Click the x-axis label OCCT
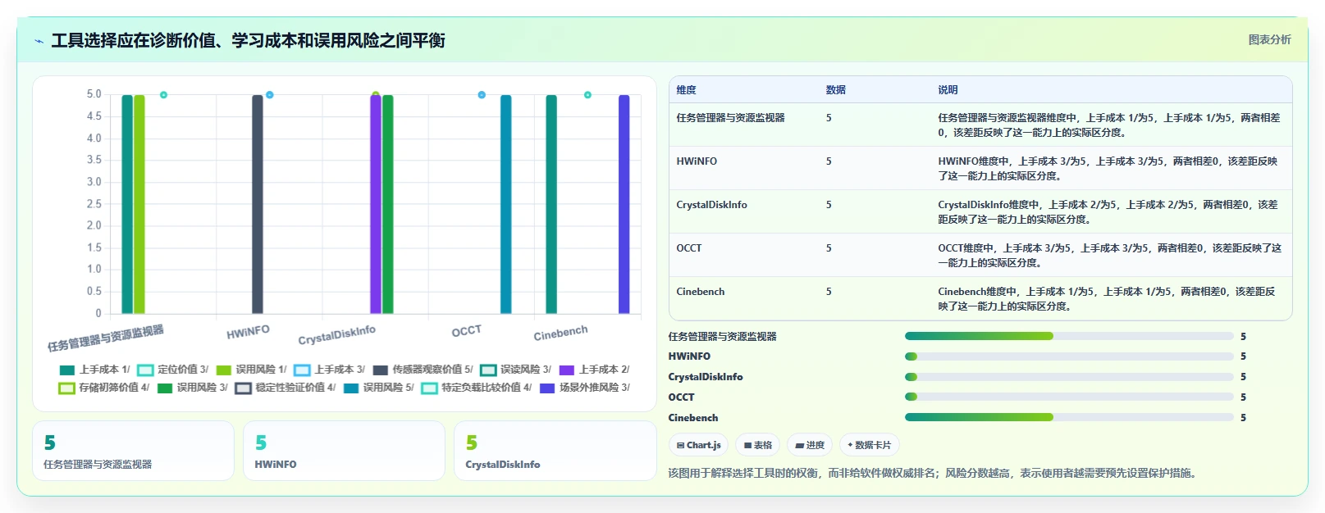Image resolution: width=1325 pixels, height=513 pixels. (466, 331)
